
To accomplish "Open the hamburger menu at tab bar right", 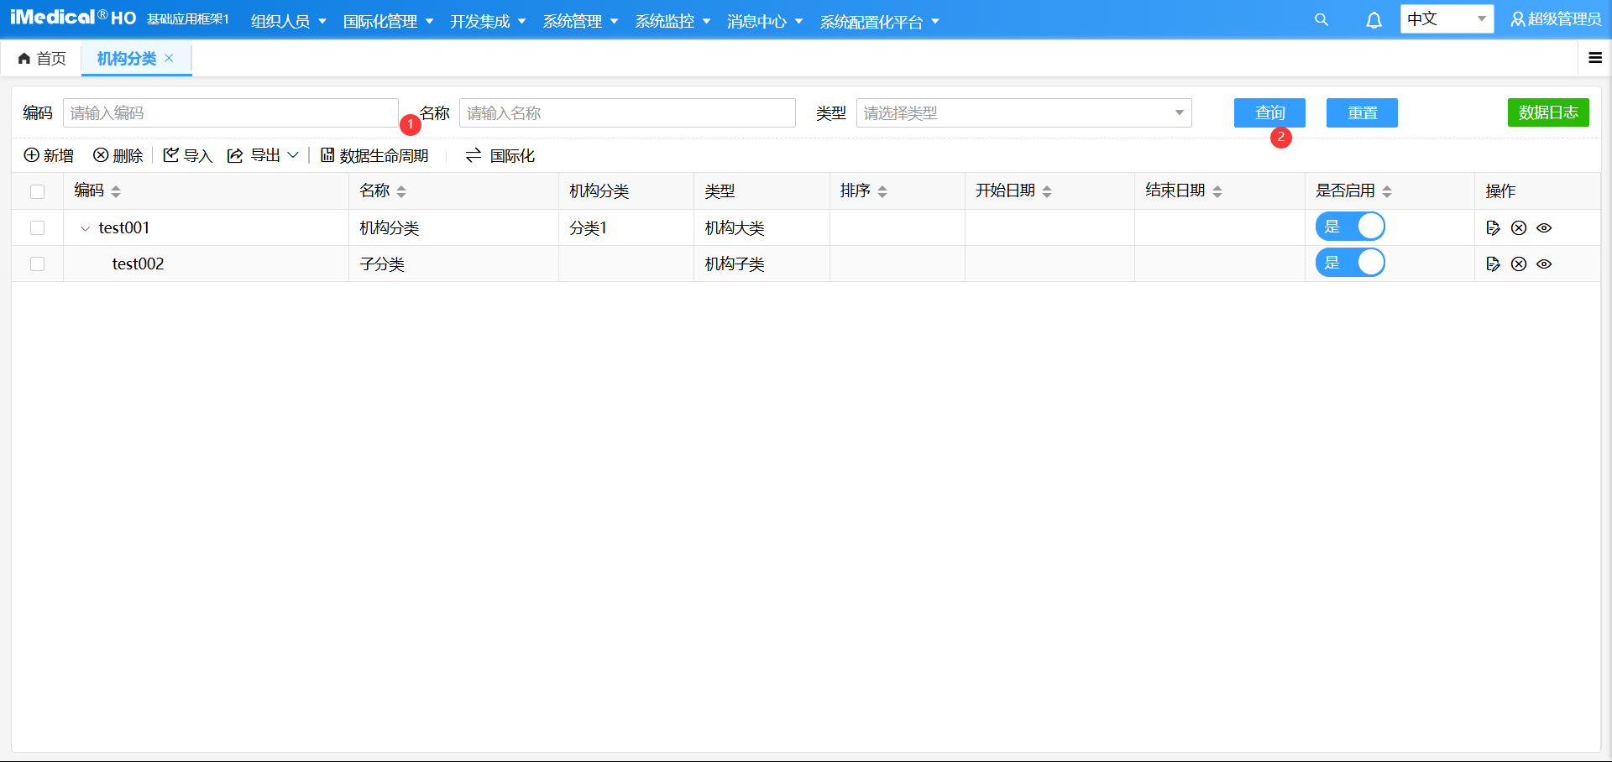I will point(1595,58).
